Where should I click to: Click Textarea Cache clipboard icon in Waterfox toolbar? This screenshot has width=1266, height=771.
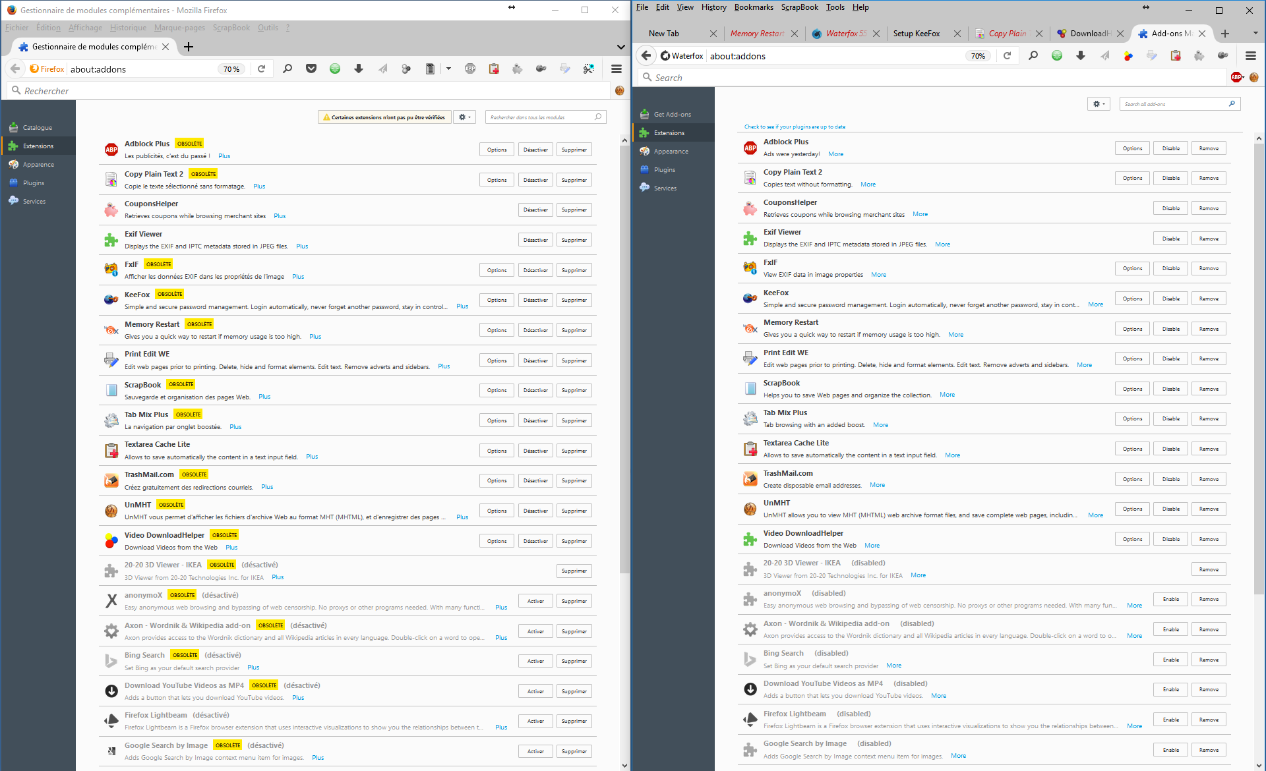point(1176,56)
